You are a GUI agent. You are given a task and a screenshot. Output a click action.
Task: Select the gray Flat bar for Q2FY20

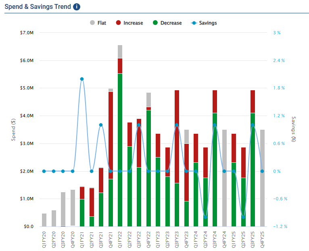click(54, 218)
